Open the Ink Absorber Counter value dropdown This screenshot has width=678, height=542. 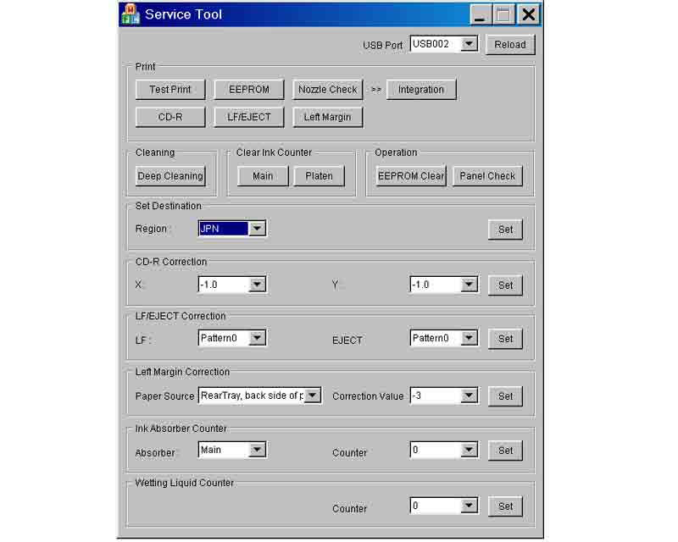443,450
